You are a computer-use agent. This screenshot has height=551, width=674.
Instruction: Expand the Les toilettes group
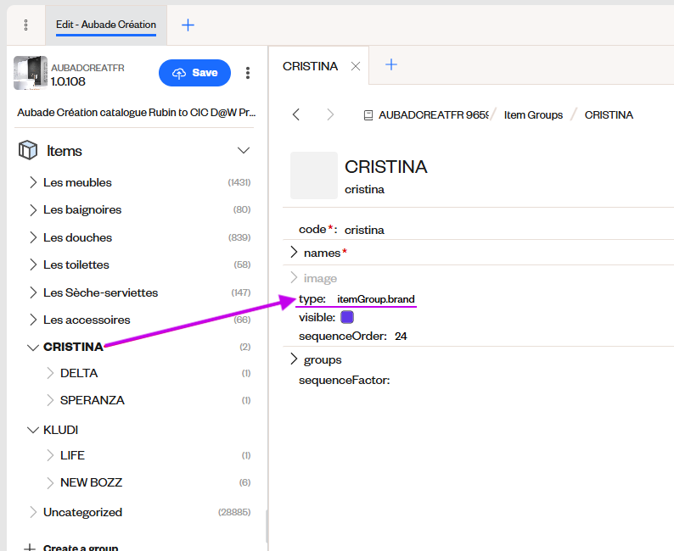(33, 264)
